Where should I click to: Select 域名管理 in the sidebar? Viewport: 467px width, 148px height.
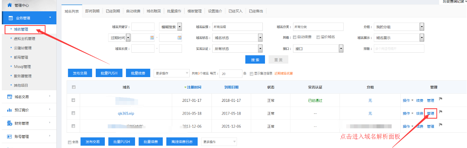coord(21,29)
